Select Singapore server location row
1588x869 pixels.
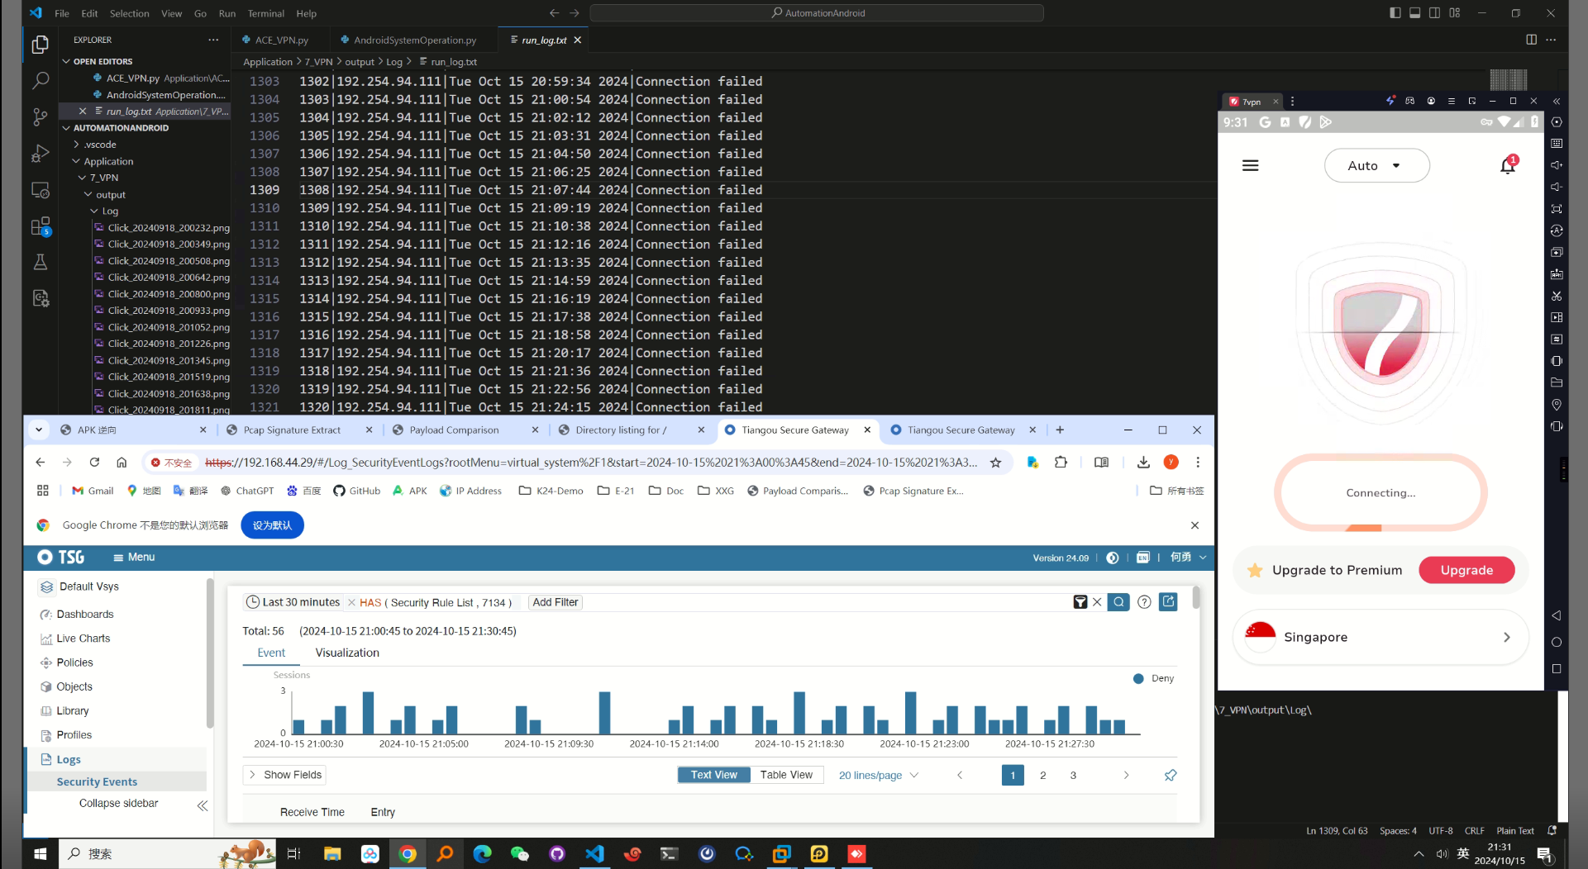click(x=1380, y=637)
